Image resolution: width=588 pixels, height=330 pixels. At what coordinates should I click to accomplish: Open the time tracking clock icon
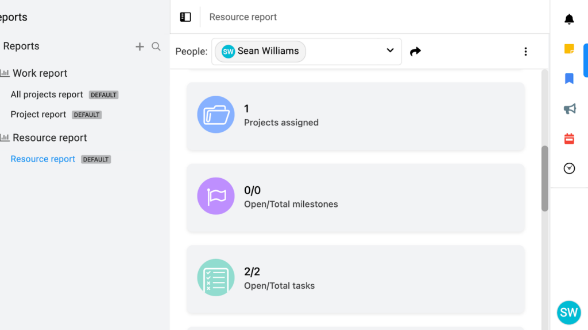click(x=568, y=168)
